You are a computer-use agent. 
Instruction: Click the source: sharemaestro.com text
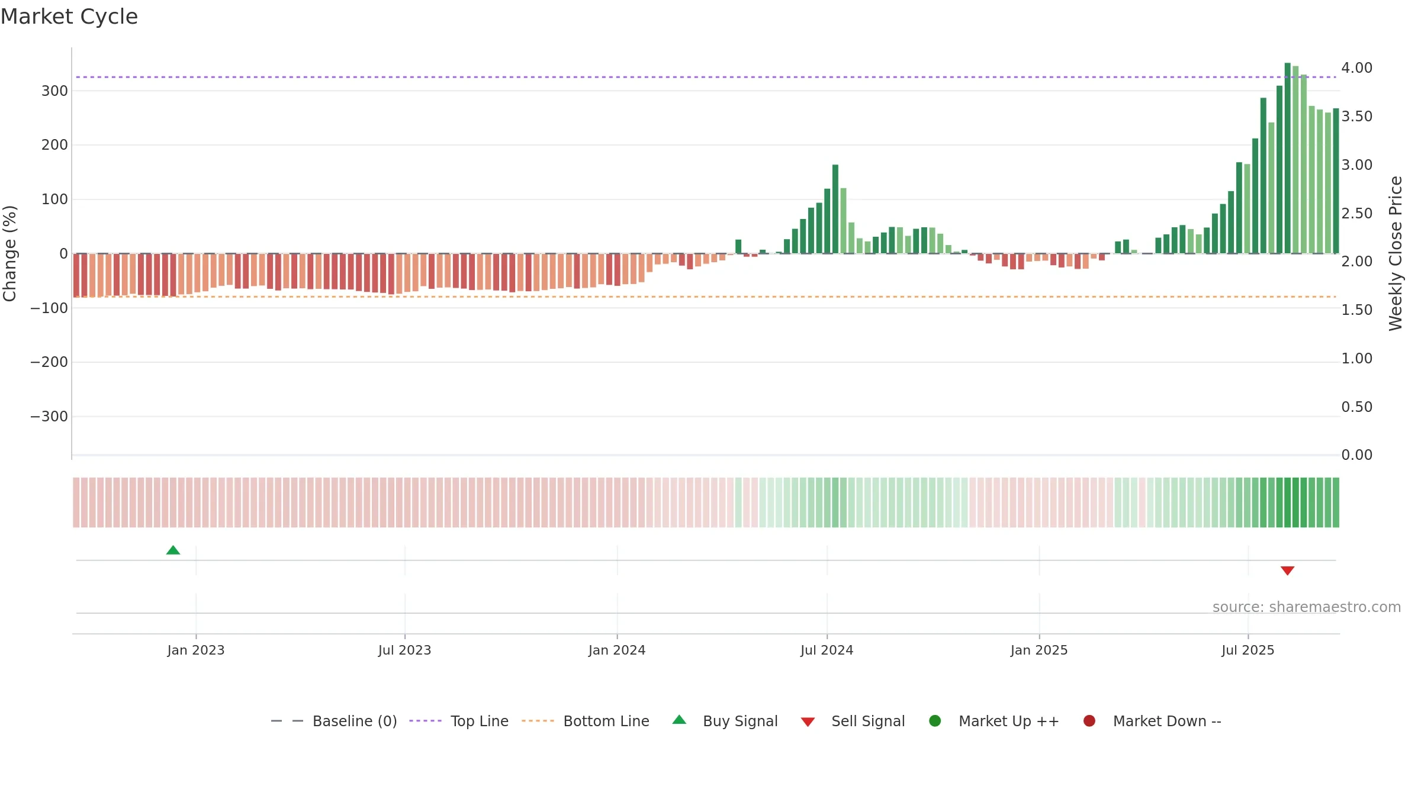(x=1307, y=607)
